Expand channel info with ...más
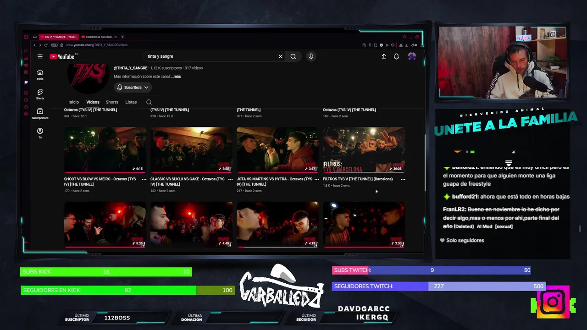Screen dimensions: 587x330 (x=176, y=77)
